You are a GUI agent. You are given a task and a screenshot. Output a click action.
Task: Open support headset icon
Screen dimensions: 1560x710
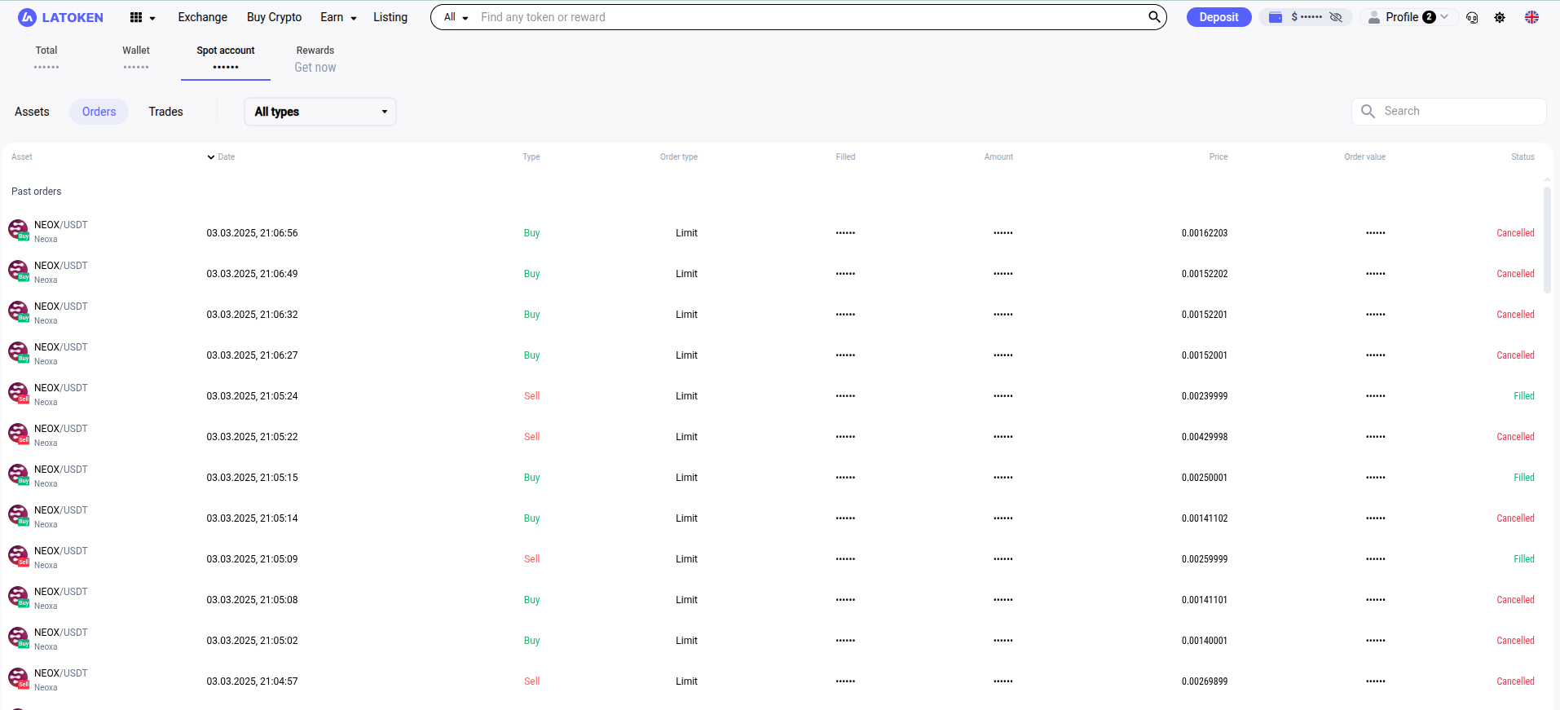[1472, 17]
